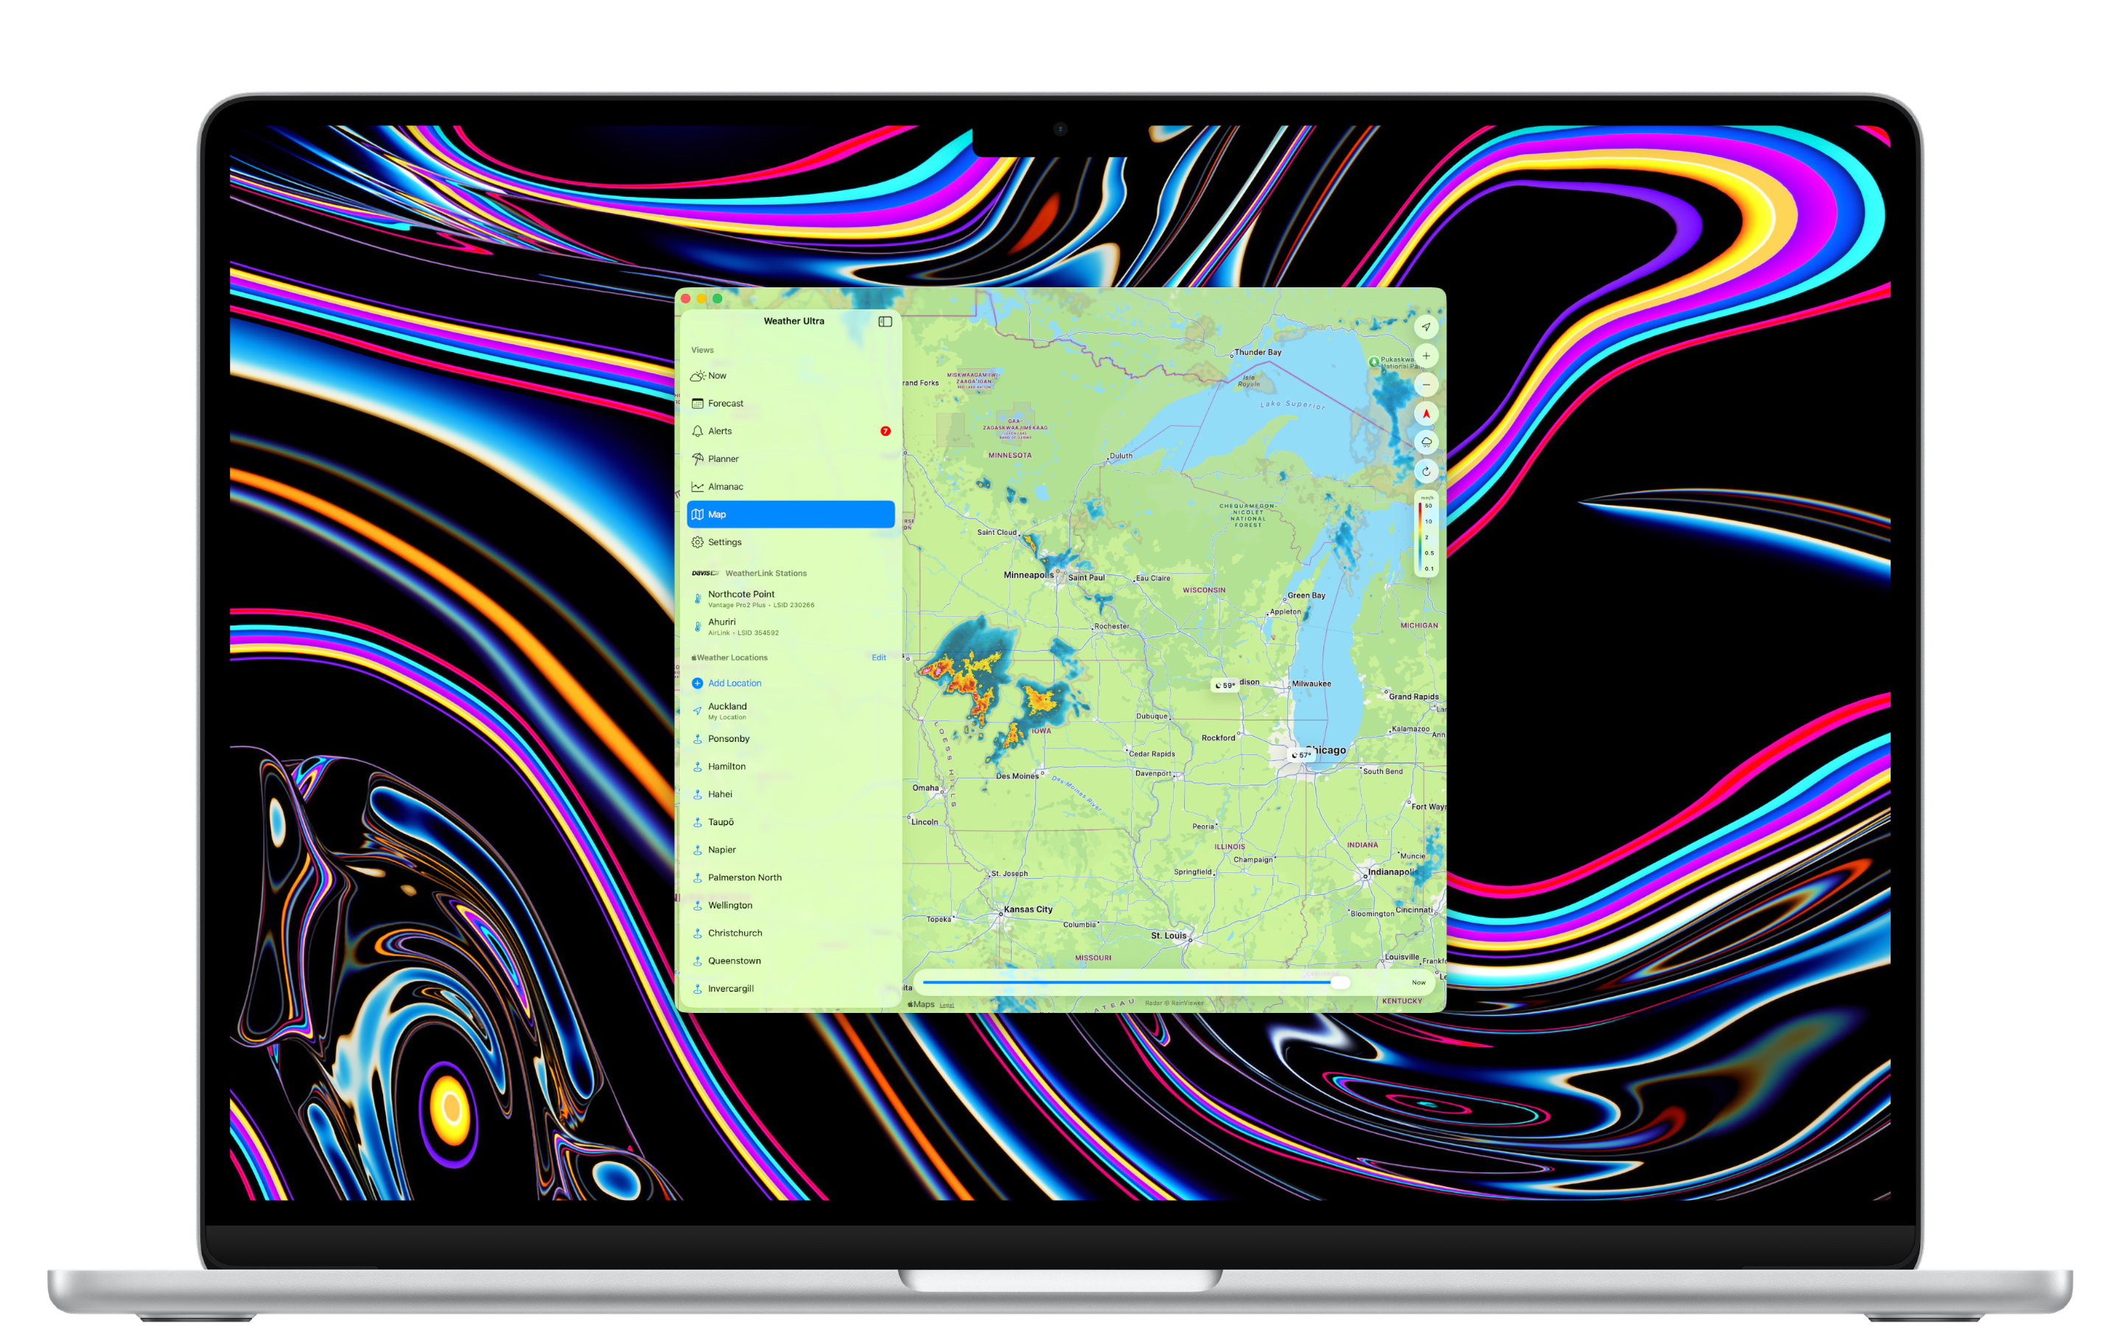Viewport: 2122px width, 1326px height.
Task: Click the mm/h precipitation color legend
Action: tap(1426, 534)
